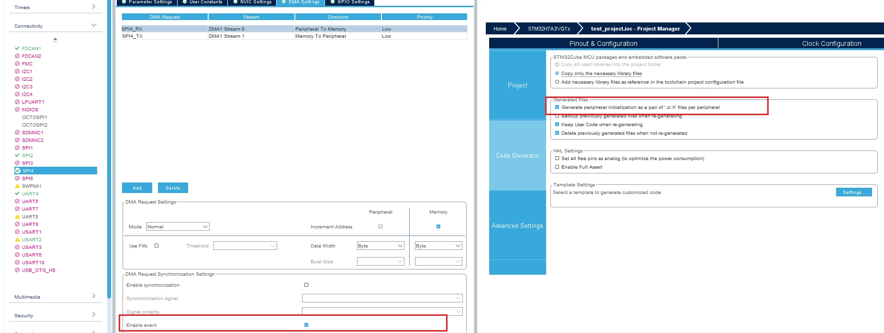Click the disabled icon next to USART10
Screen dimensions: 884x333
click(x=17, y=262)
